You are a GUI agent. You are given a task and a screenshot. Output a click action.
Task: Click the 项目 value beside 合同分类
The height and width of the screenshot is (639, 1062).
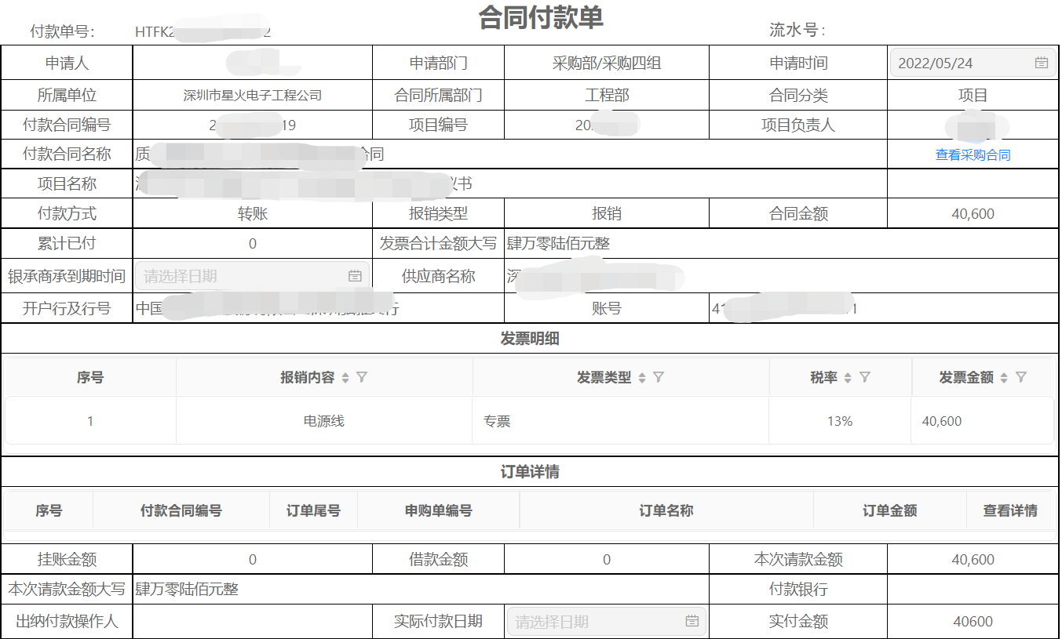click(x=973, y=96)
